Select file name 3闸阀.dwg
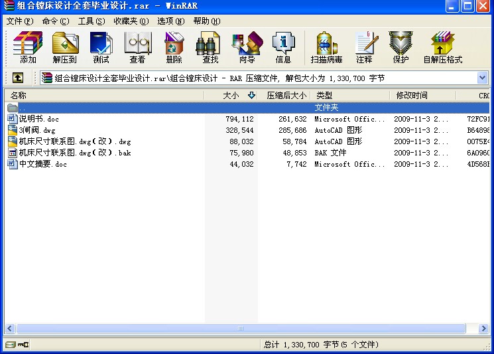This screenshot has width=494, height=354. 37,130
